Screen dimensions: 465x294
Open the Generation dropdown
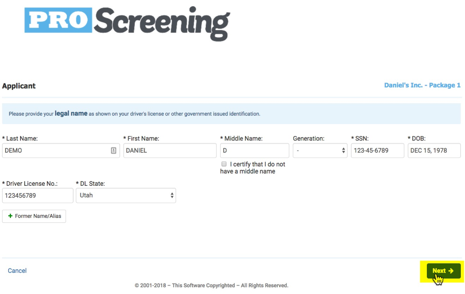point(320,151)
